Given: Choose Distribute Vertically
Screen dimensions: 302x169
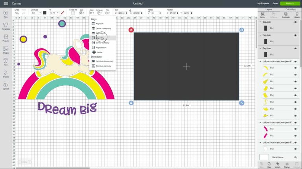Looking at the screenshot, I should [103, 66].
